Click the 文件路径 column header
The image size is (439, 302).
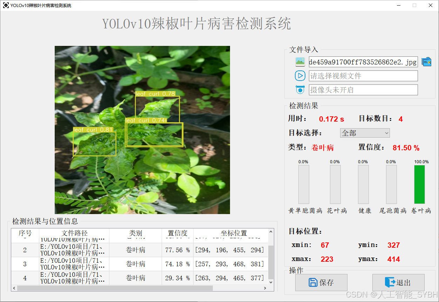coord(74,233)
